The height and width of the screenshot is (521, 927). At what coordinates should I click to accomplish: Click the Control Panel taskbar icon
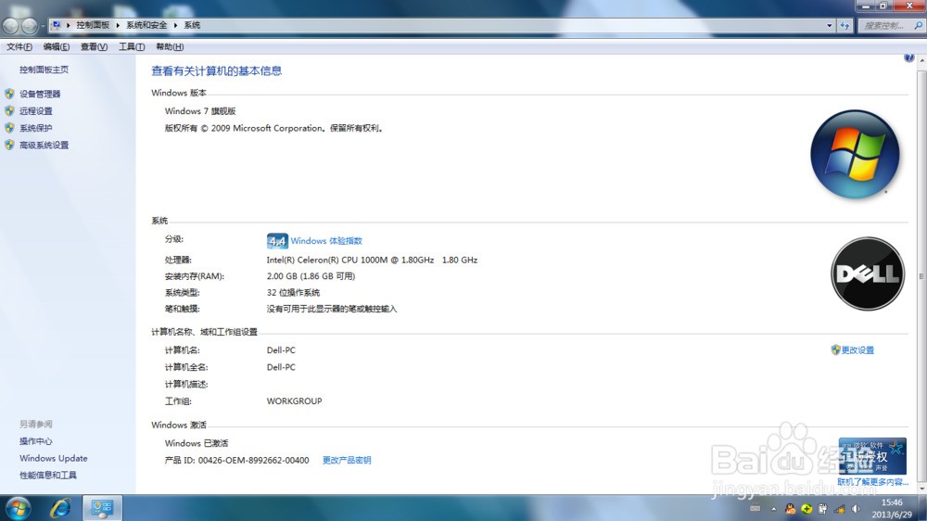pyautogui.click(x=102, y=508)
